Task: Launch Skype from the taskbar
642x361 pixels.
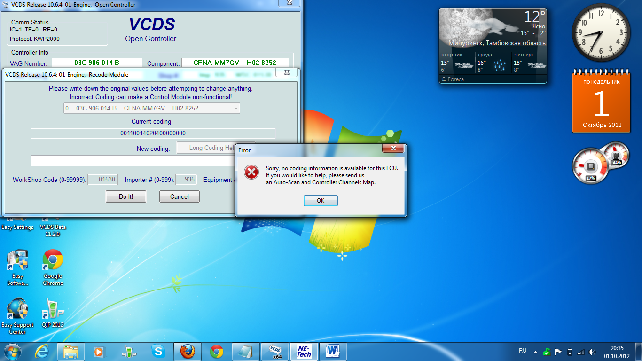Action: pos(158,351)
